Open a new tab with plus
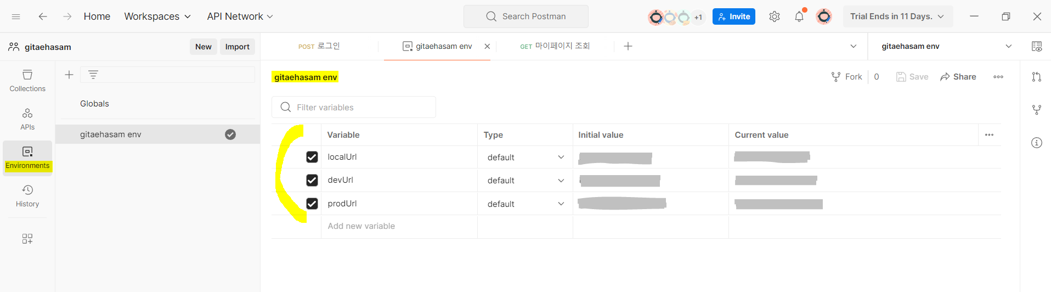 628,46
